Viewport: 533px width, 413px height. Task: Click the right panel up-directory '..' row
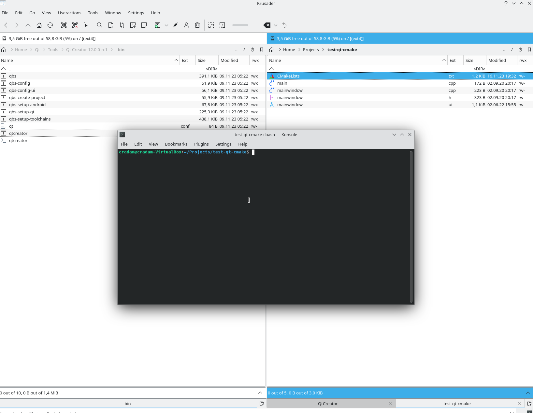pyautogui.click(x=400, y=69)
